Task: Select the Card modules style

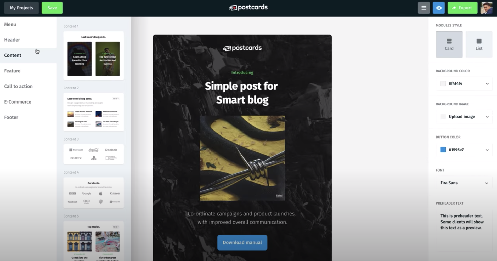Action: coord(449,44)
